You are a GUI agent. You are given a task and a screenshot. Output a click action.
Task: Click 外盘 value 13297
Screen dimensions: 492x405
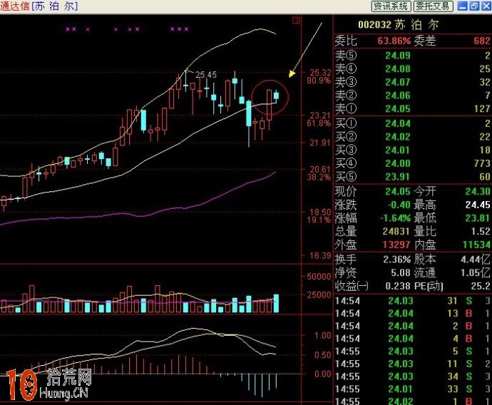click(396, 245)
